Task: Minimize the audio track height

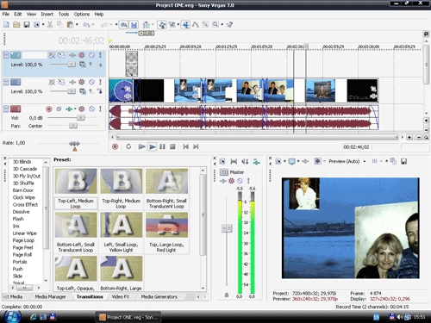Action: point(6,107)
